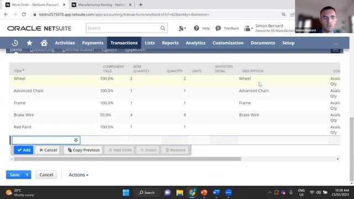Click the taskbar Search box

[x=147, y=193]
